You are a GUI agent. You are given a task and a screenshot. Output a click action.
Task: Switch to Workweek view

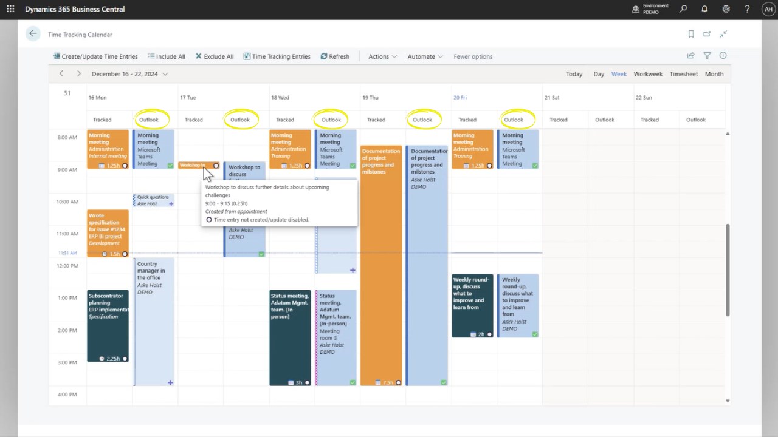click(648, 74)
